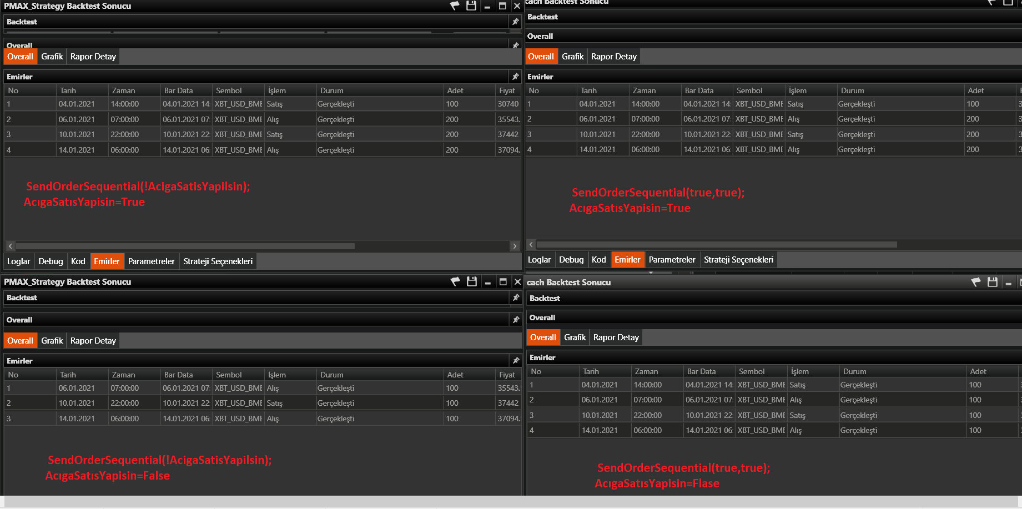Image resolution: width=1022 pixels, height=509 pixels.
Task: Click save icon in bottom-left PMAX_Strategy window
Action: coord(472,281)
